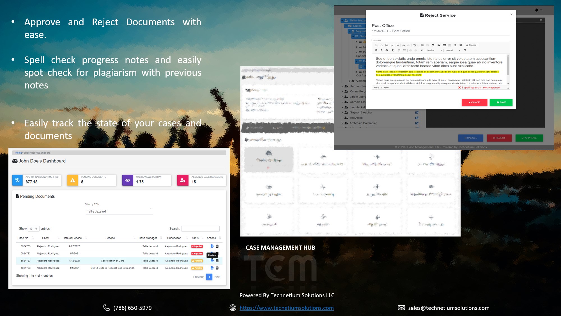
Task: Sort table by Case No. column
Action: coord(25,238)
